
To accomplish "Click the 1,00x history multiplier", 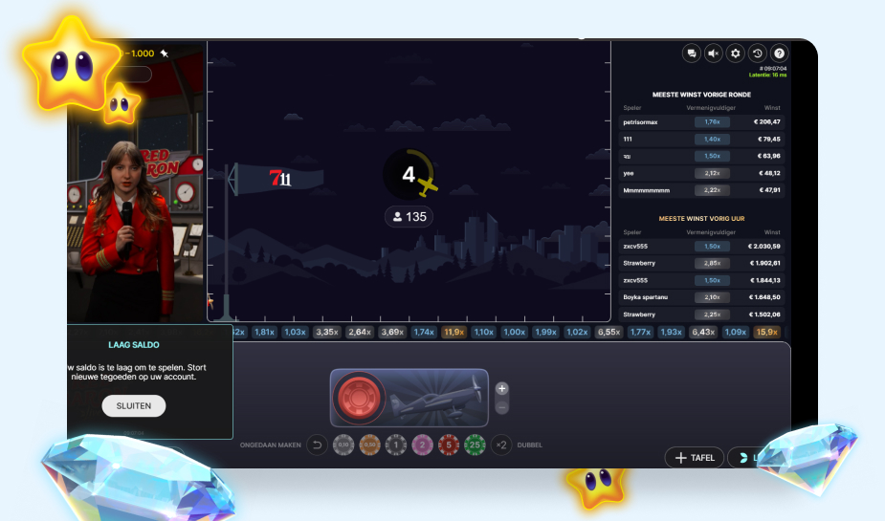I will 514,332.
